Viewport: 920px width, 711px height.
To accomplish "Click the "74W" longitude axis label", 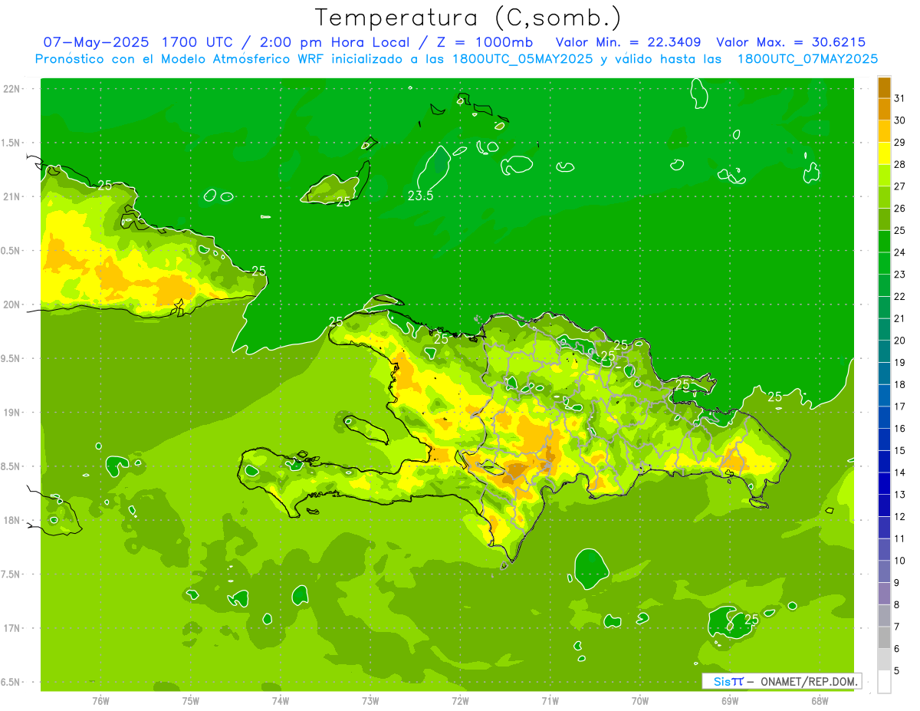I will (x=281, y=701).
